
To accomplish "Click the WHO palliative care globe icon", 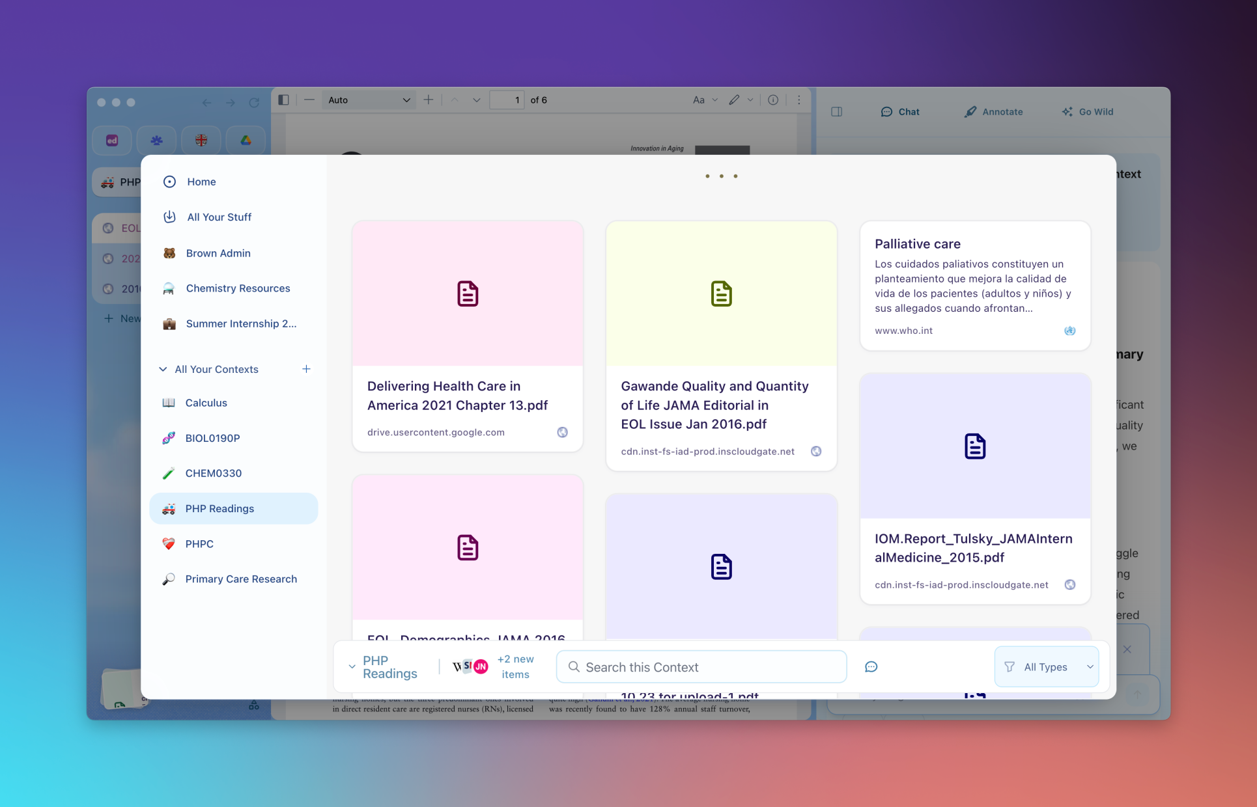I will [1070, 331].
